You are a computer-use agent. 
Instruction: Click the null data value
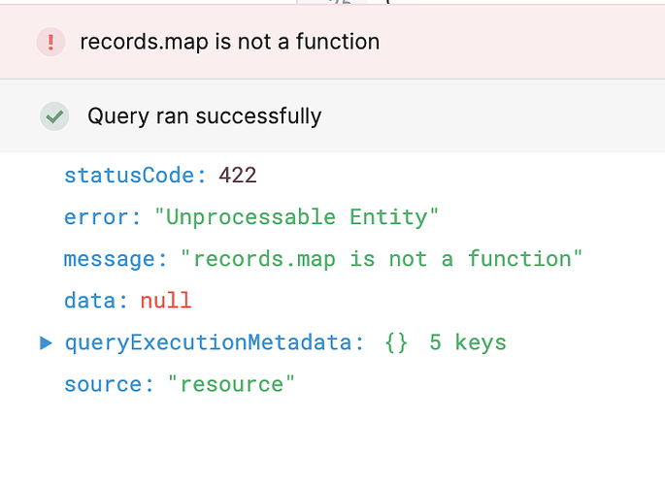pos(166,301)
